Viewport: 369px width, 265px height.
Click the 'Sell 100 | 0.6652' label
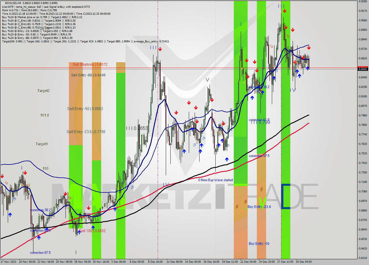pyautogui.click(x=92, y=231)
